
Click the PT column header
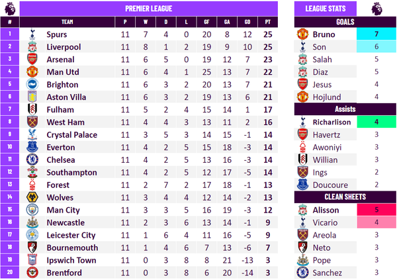(x=267, y=22)
